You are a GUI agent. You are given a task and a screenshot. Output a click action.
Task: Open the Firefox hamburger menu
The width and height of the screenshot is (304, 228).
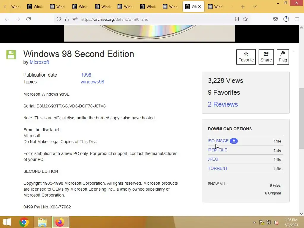click(297, 19)
